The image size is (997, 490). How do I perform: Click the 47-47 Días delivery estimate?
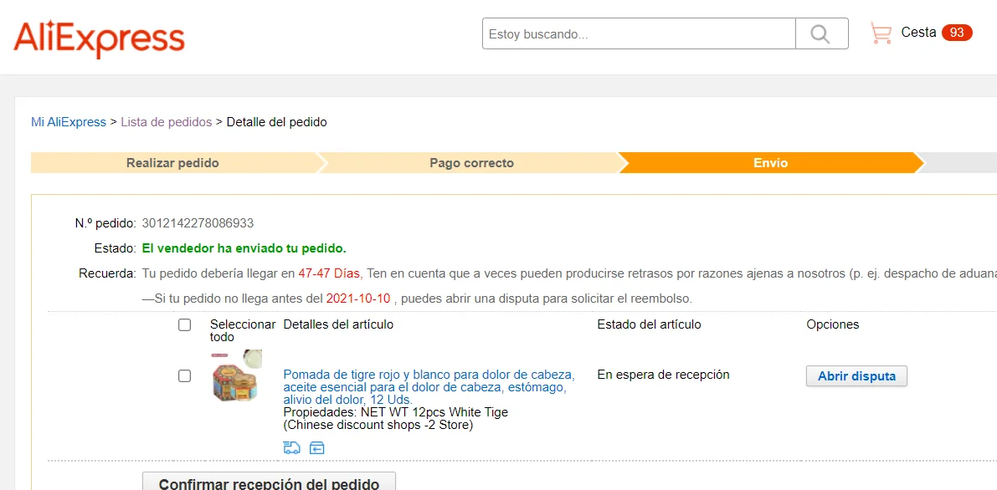coord(329,273)
